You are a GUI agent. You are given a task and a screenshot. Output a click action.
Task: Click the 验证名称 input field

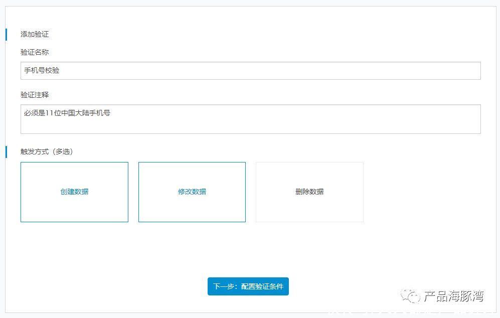tap(251, 71)
